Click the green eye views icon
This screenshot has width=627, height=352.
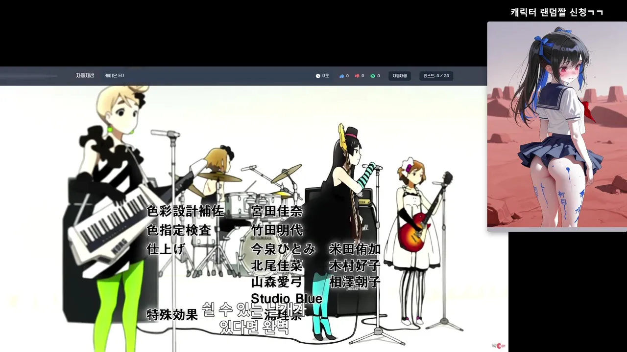[373, 76]
